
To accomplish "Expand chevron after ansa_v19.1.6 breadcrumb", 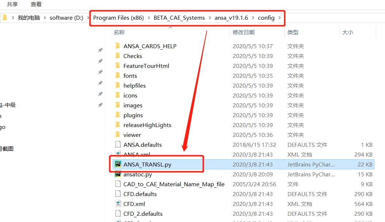I will click(x=253, y=18).
